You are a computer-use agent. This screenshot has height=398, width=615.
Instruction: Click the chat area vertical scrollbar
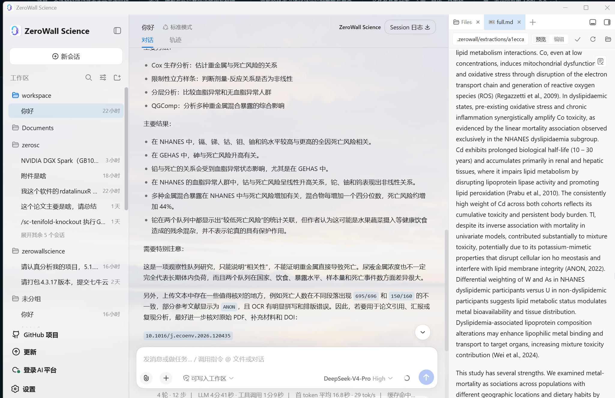point(446,290)
